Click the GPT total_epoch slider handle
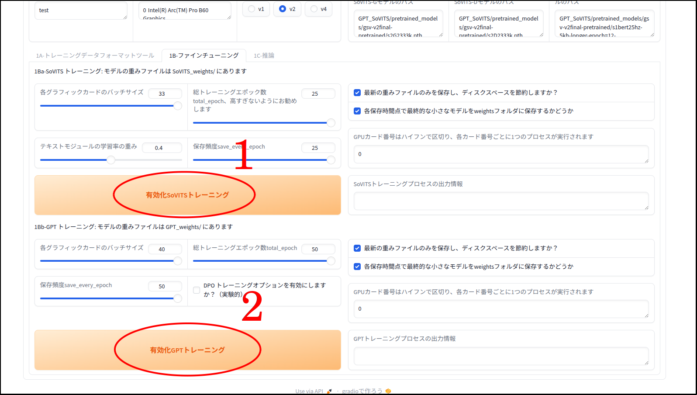Image resolution: width=697 pixels, height=395 pixels. click(x=331, y=261)
